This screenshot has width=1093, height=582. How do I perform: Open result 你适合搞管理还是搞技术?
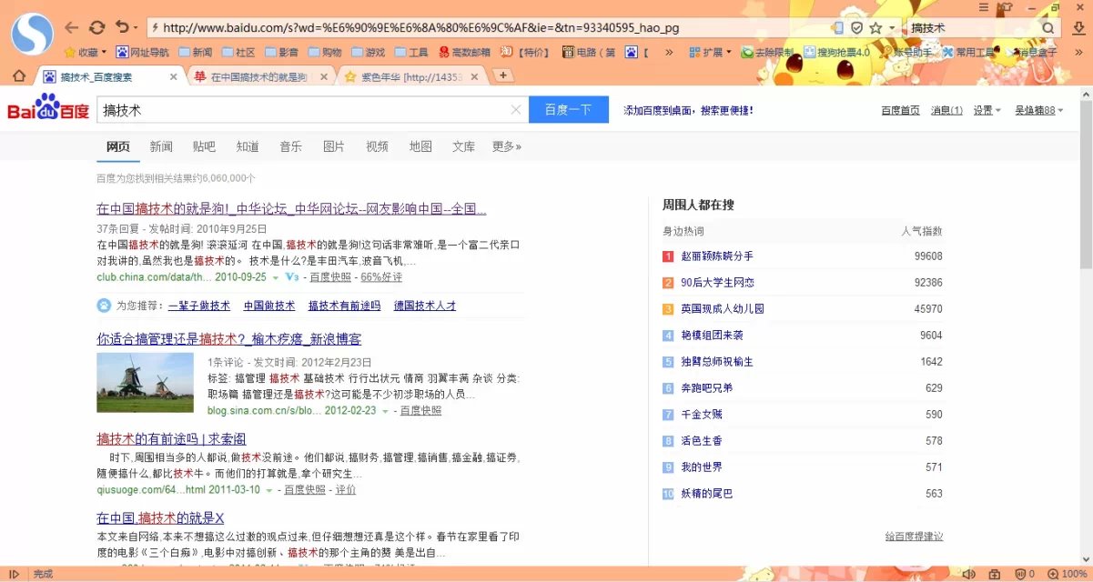229,339
